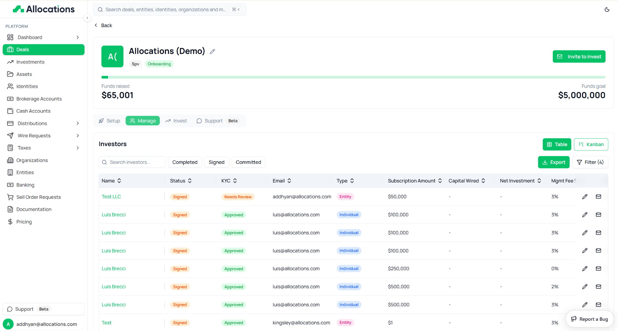Click pencil icon next to Allocations (Demo) title
This screenshot has width=618, height=331.
(x=212, y=52)
